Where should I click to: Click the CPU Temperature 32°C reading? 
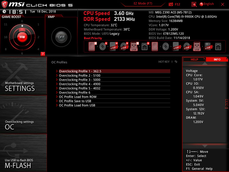point(101,25)
